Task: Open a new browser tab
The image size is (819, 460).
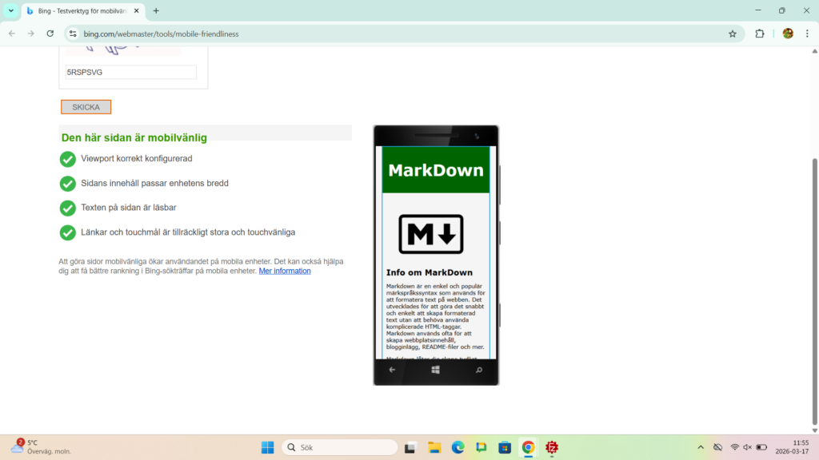Action: 156,11
